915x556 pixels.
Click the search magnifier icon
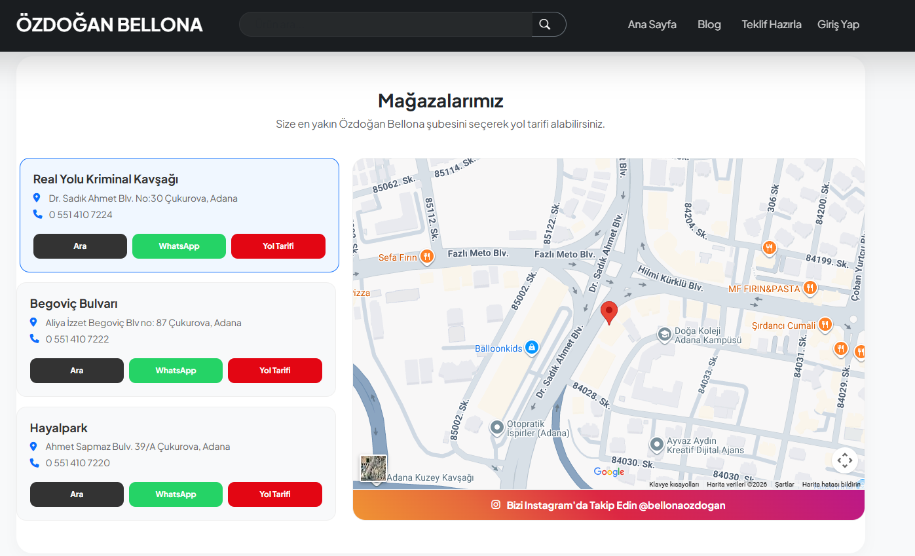click(545, 24)
